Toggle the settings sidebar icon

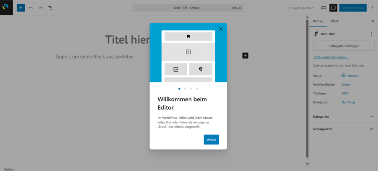333,8
